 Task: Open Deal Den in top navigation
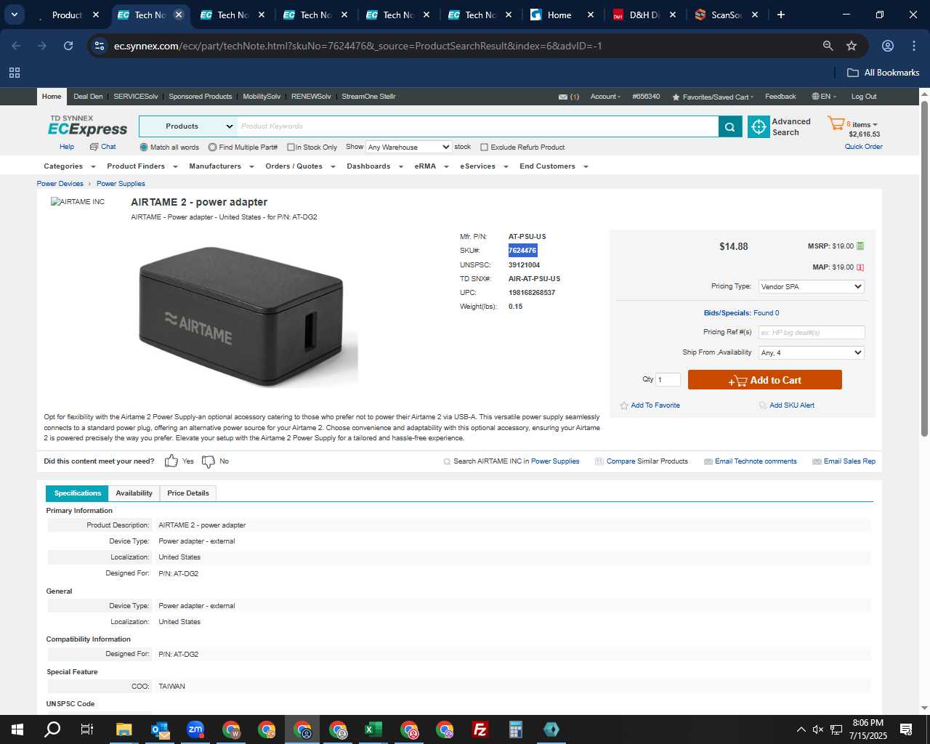[88, 97]
